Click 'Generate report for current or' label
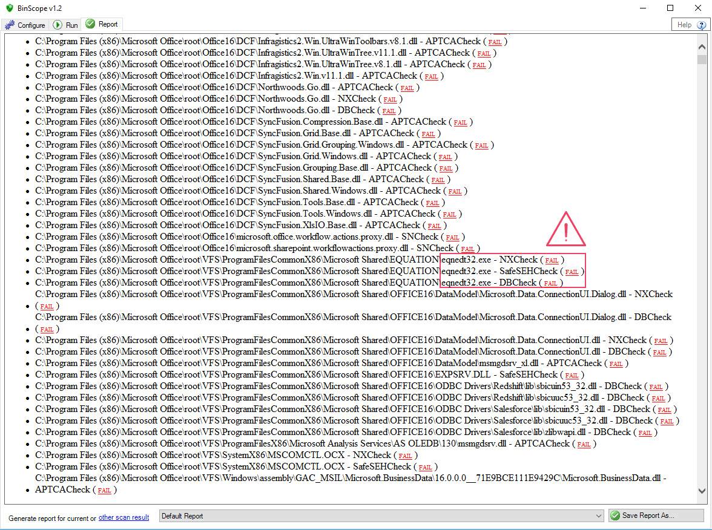This screenshot has width=712, height=530. 52,518
